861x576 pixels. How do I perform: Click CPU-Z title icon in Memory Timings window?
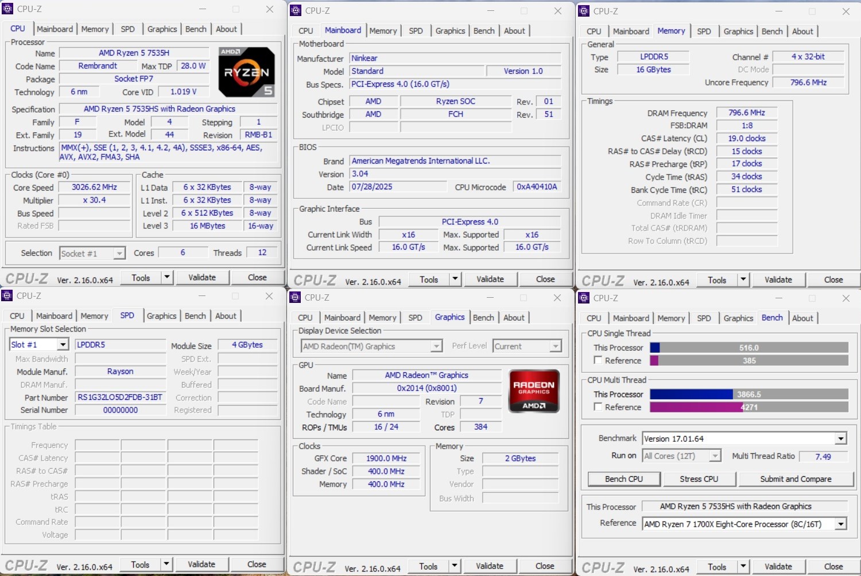click(x=584, y=11)
